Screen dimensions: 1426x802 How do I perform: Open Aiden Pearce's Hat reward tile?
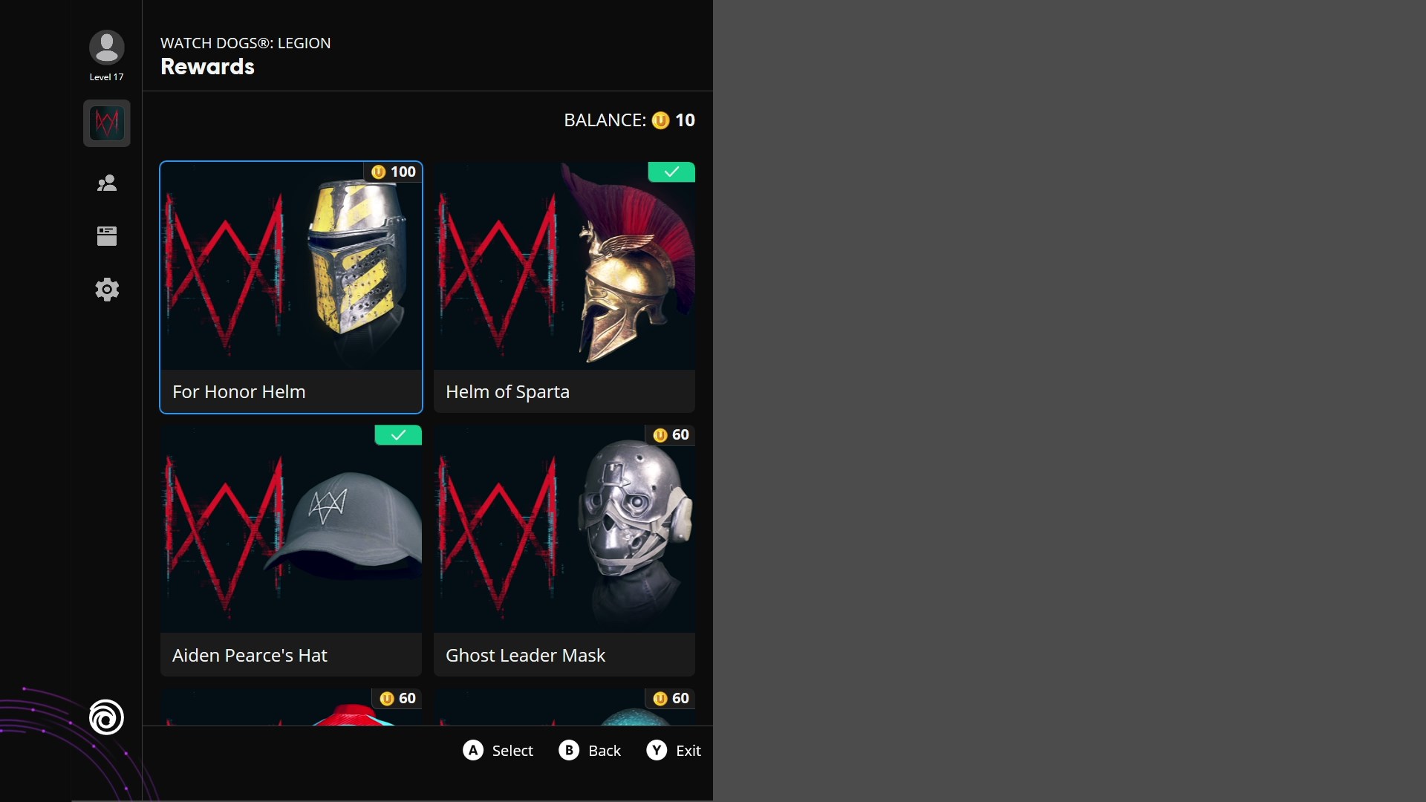click(x=291, y=550)
